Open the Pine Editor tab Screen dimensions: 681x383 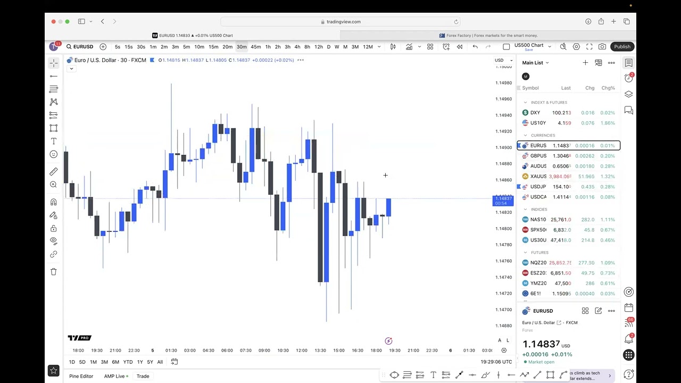(x=81, y=376)
